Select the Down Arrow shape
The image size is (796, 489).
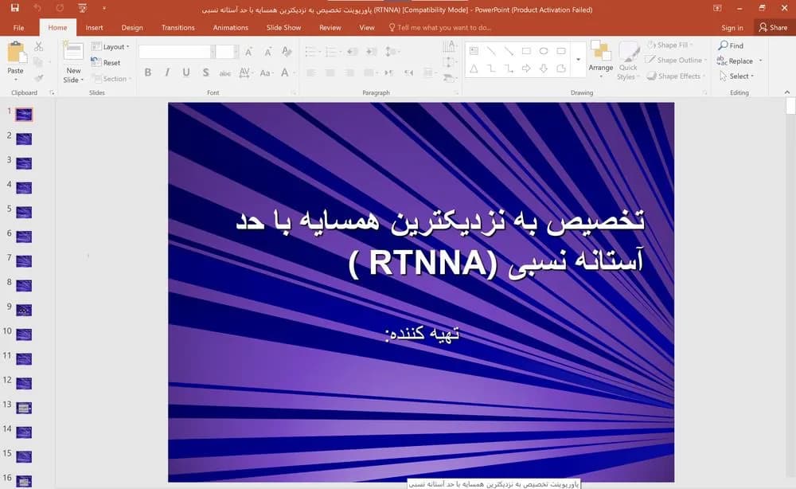[x=543, y=68]
